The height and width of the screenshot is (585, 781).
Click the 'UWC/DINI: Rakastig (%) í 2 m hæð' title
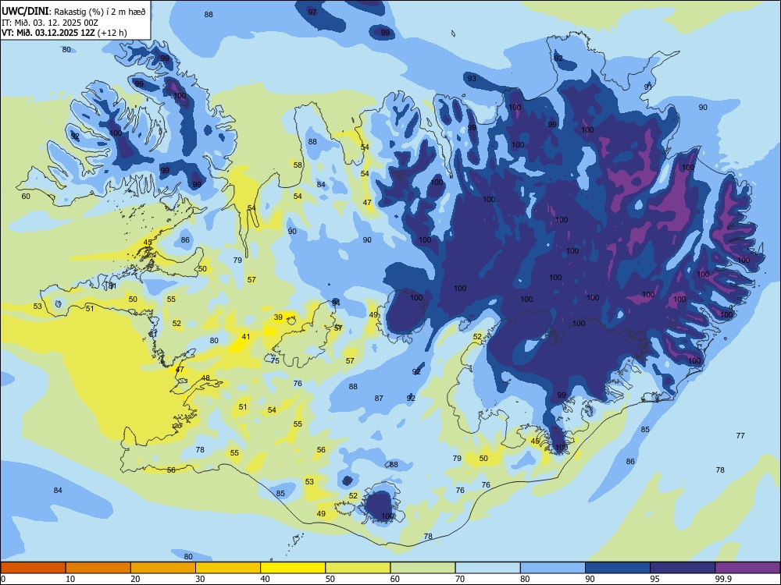point(73,12)
